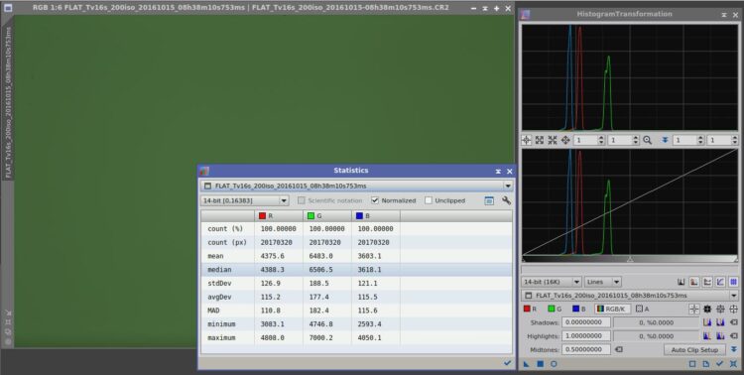The image size is (744, 375).
Task: Click the blue checkmark at Statistics bottom right
Action: 507,363
